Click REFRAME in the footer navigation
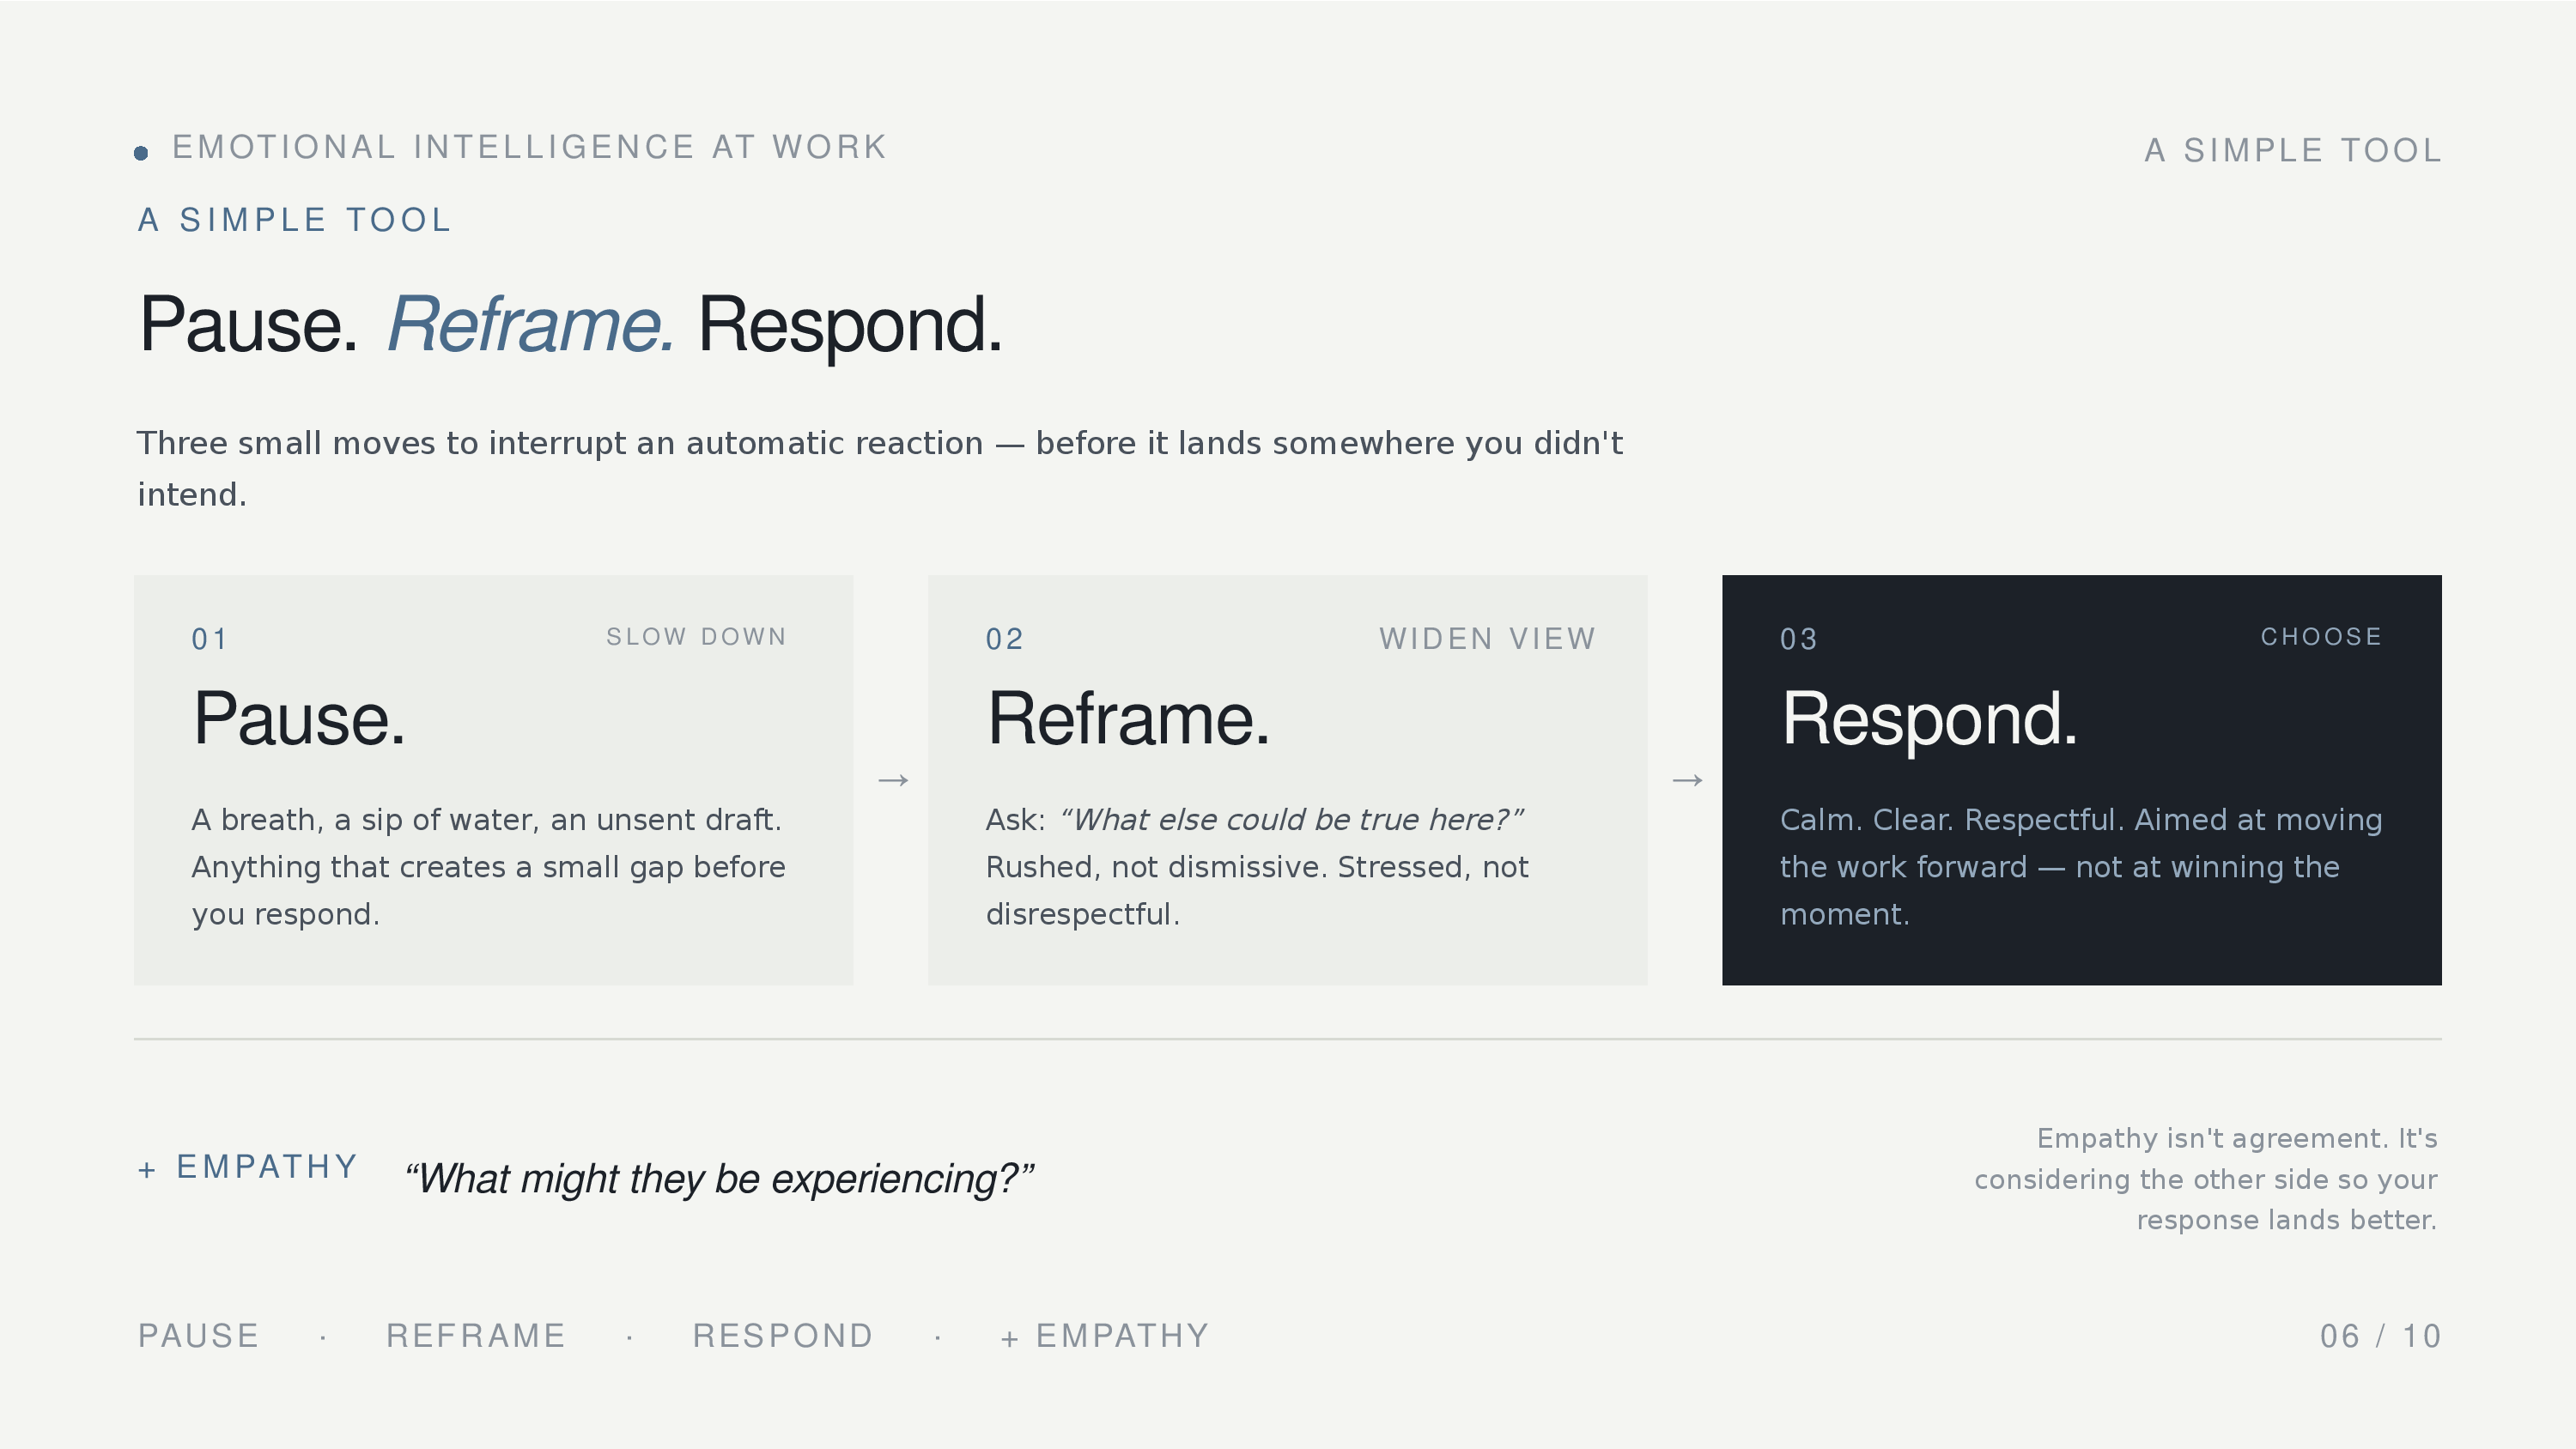This screenshot has height=1449, width=2576. pyautogui.click(x=476, y=1336)
